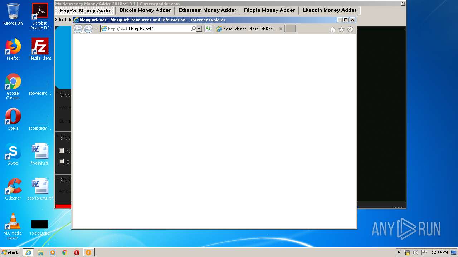The height and width of the screenshot is (257, 458).
Task: Open fivelink.rtf document
Action: pos(40,154)
